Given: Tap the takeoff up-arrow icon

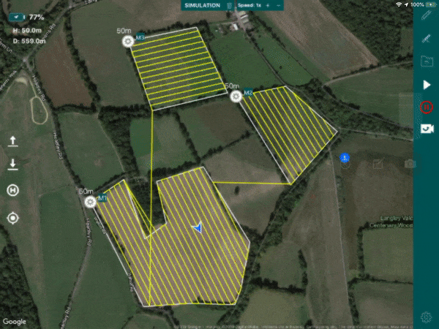Looking at the screenshot, I should point(13,141).
